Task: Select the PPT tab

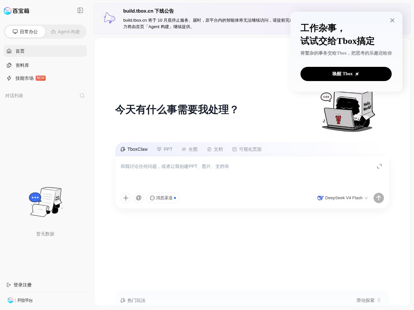Action: [165, 149]
